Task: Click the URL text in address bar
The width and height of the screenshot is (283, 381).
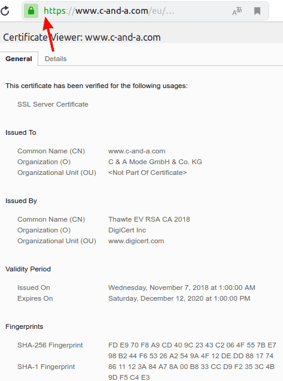Action: [x=109, y=11]
